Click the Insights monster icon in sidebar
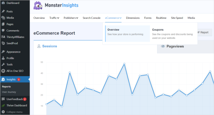Image resolution: width=214 pixels, height=115 pixels. coord(3,79)
